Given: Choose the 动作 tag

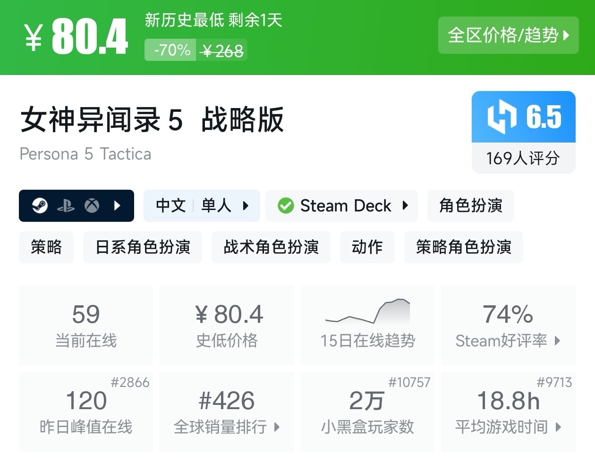Looking at the screenshot, I should pos(367,247).
